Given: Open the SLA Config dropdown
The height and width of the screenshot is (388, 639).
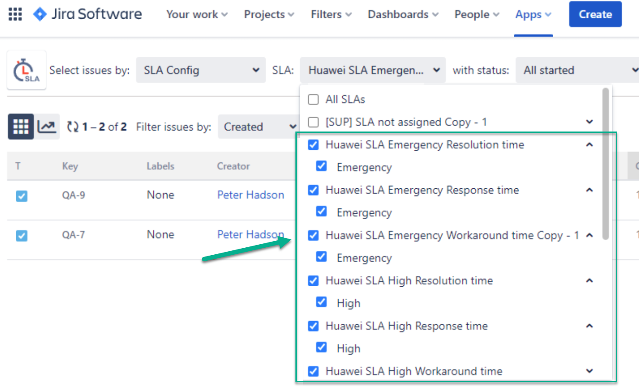Looking at the screenshot, I should tap(201, 70).
